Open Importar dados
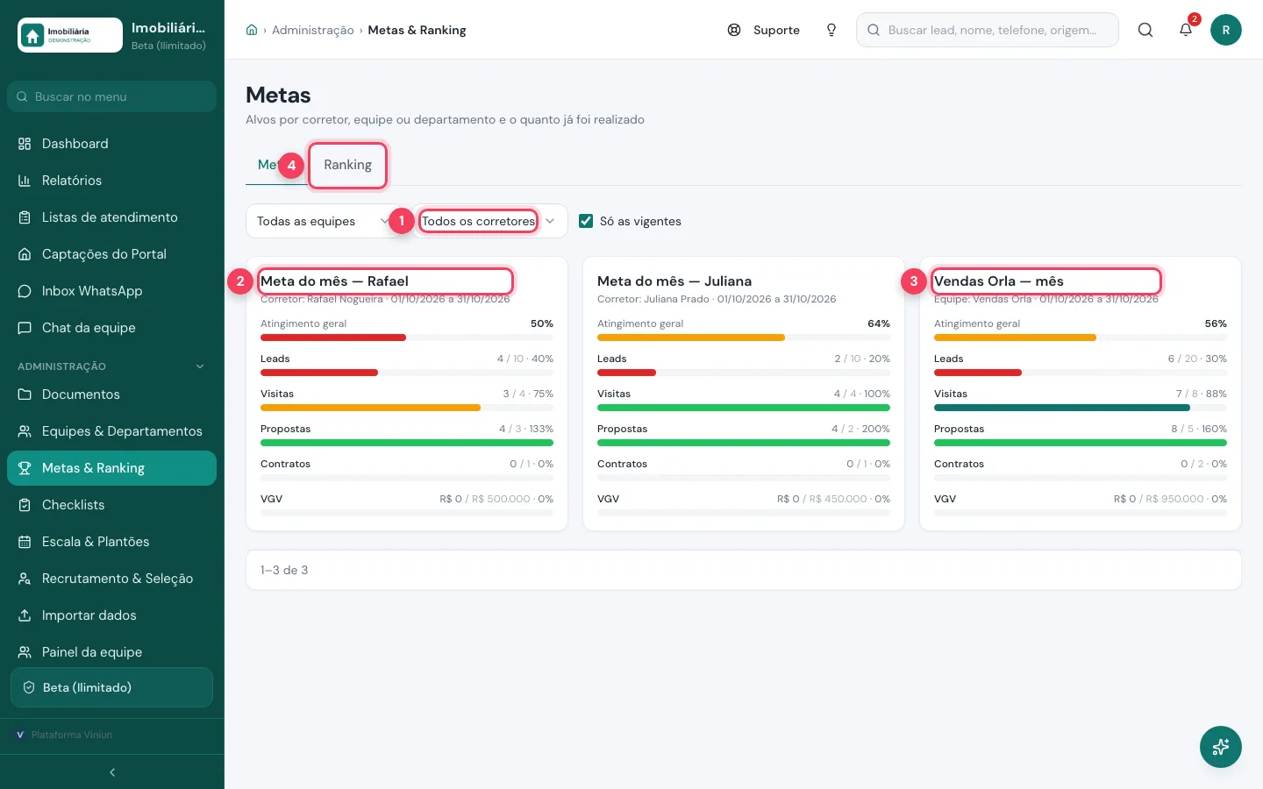Viewport: 1263px width, 789px height. (112, 615)
